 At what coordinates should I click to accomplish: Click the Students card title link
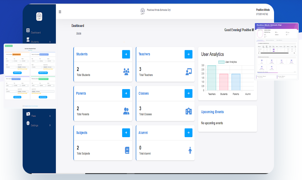coord(82,54)
